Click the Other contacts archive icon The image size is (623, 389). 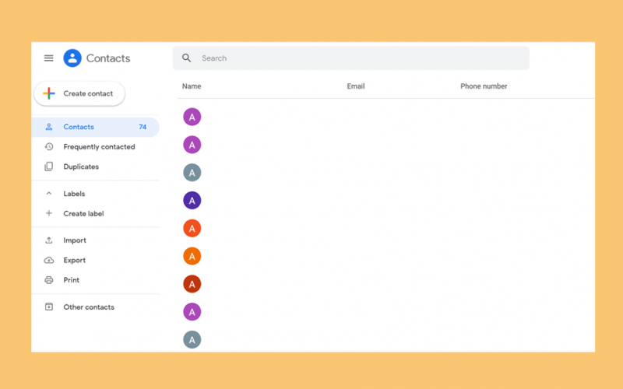[49, 307]
